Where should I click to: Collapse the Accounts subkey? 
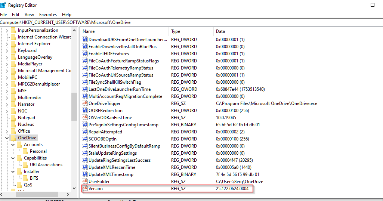pyautogui.click(x=13, y=145)
